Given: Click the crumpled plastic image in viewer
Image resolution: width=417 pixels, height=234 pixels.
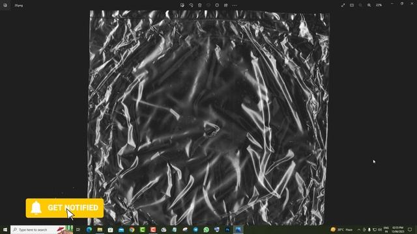Looking at the screenshot, I should tap(208, 118).
